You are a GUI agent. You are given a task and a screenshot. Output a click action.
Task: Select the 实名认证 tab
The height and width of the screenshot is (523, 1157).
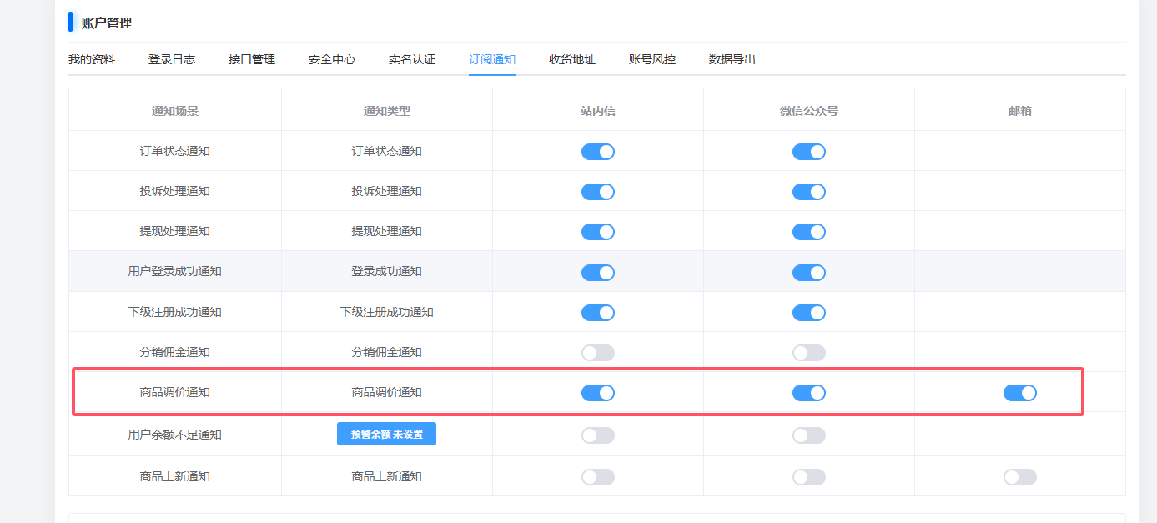(412, 59)
